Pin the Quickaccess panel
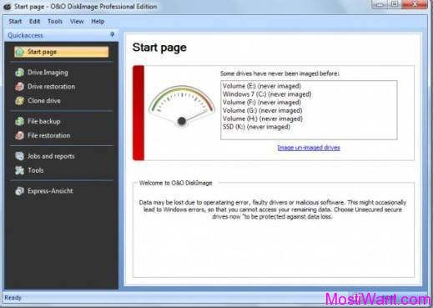 point(112,34)
